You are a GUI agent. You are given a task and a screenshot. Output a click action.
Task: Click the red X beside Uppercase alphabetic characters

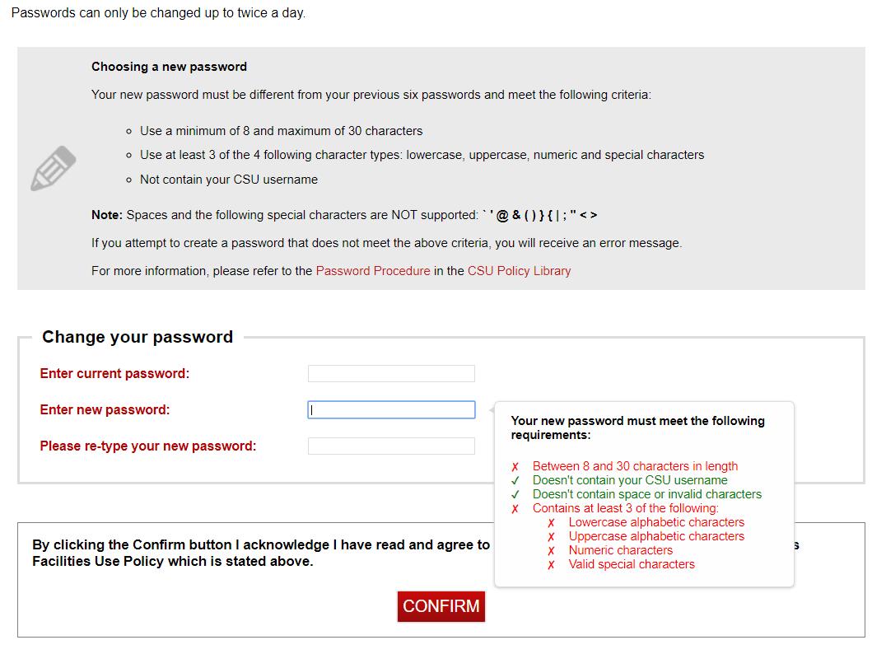tap(551, 537)
